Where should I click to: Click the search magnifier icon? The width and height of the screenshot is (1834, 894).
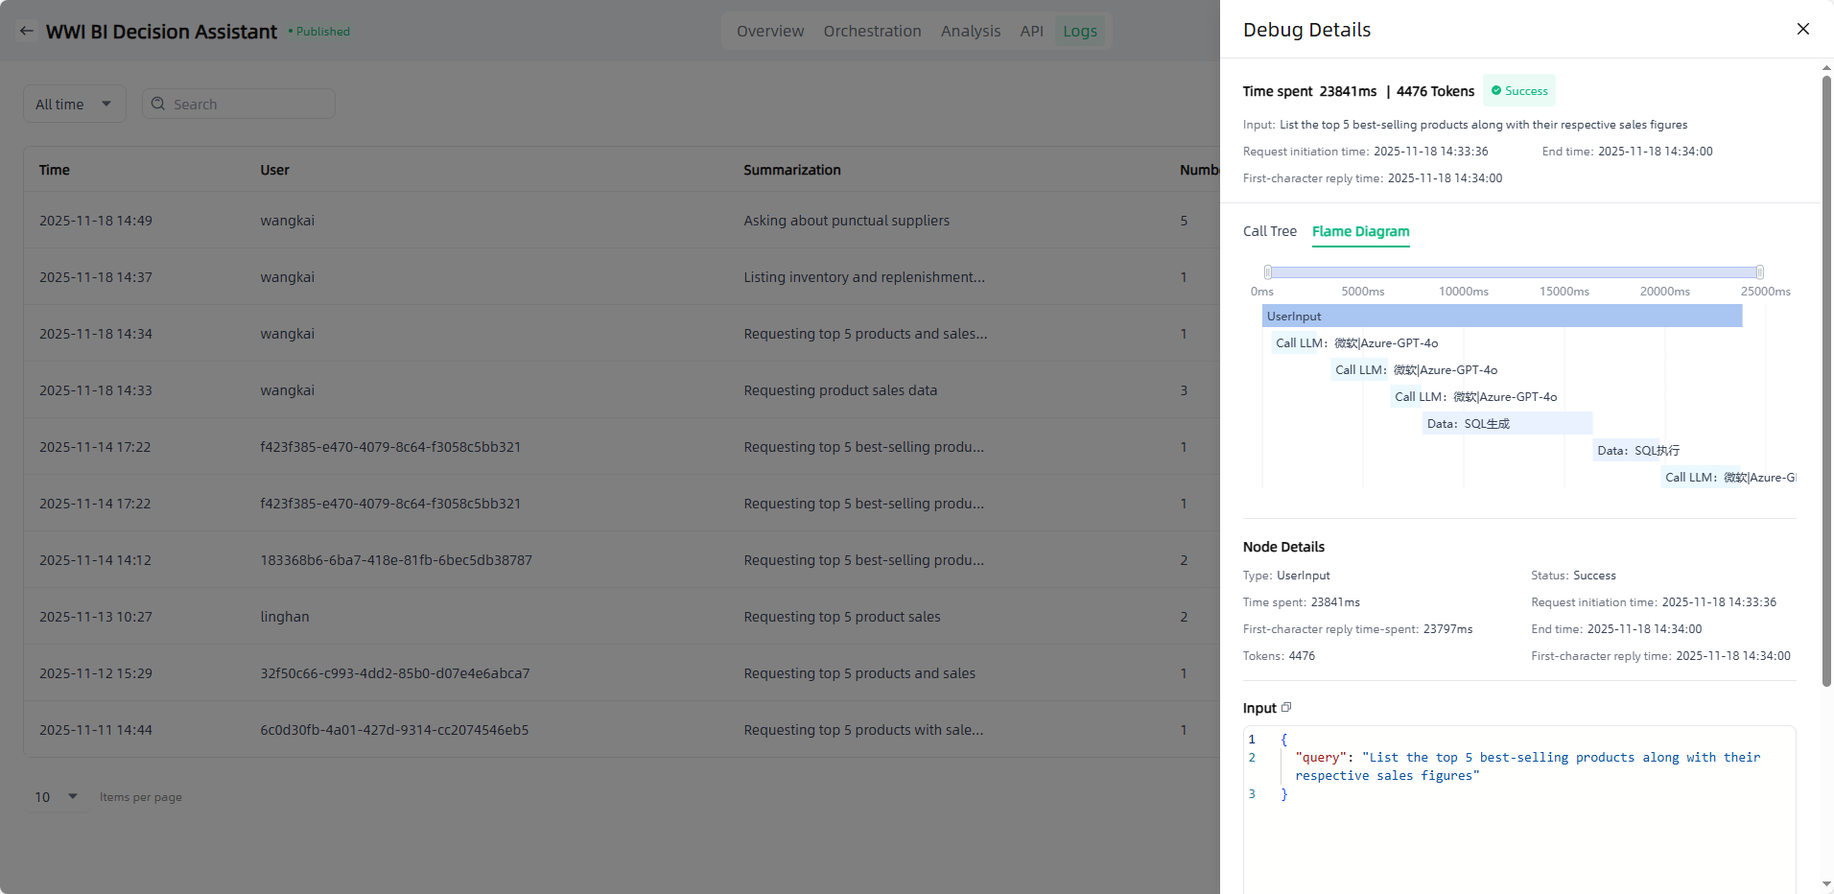click(158, 104)
